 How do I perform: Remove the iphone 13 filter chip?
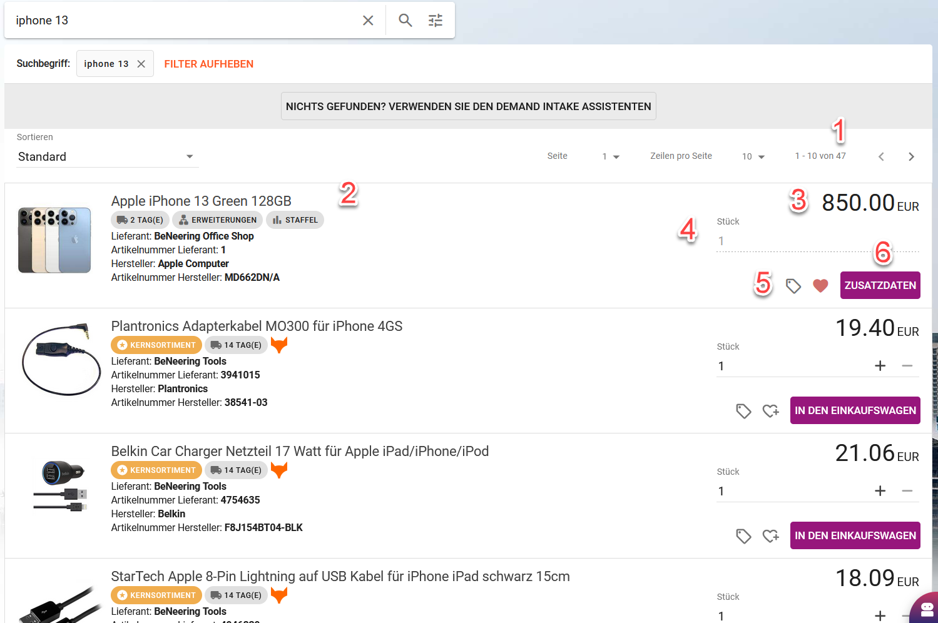[x=141, y=64]
